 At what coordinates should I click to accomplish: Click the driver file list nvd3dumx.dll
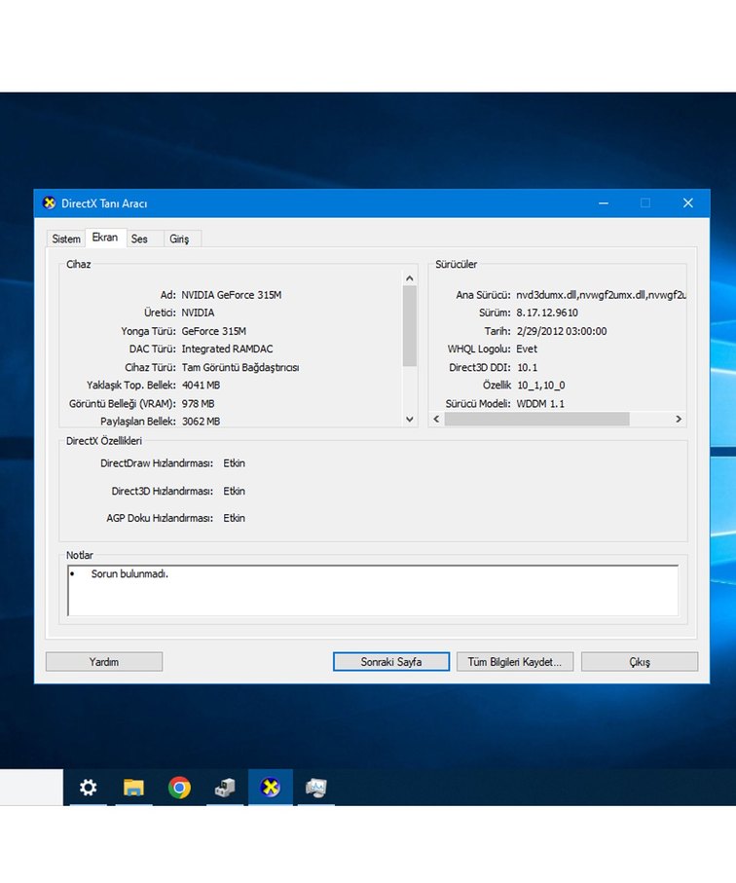(601, 295)
